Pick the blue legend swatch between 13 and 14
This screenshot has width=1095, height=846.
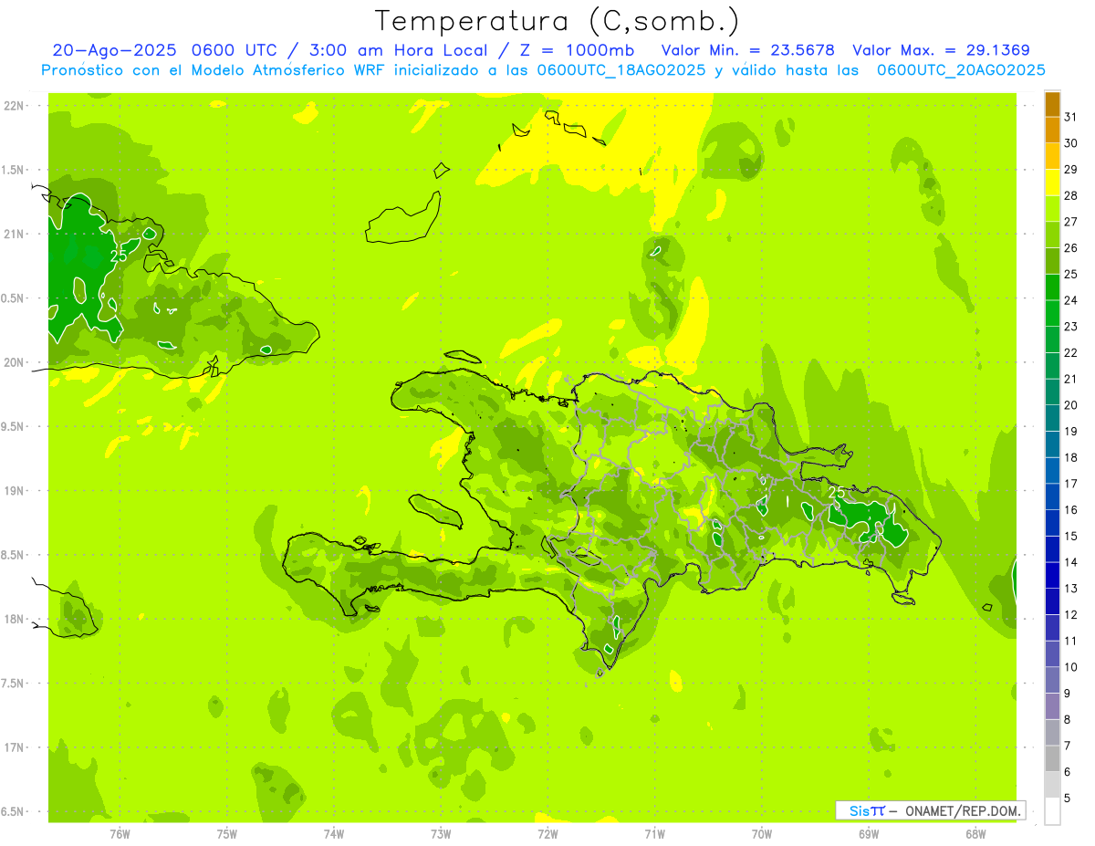coord(1052,575)
